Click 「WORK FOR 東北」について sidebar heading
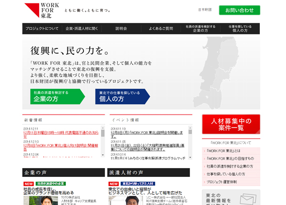This screenshot has height=205, width=286. (231, 143)
